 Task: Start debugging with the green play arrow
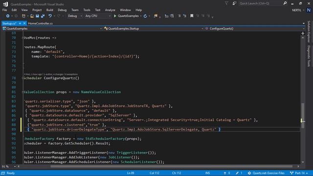[x=115, y=16]
